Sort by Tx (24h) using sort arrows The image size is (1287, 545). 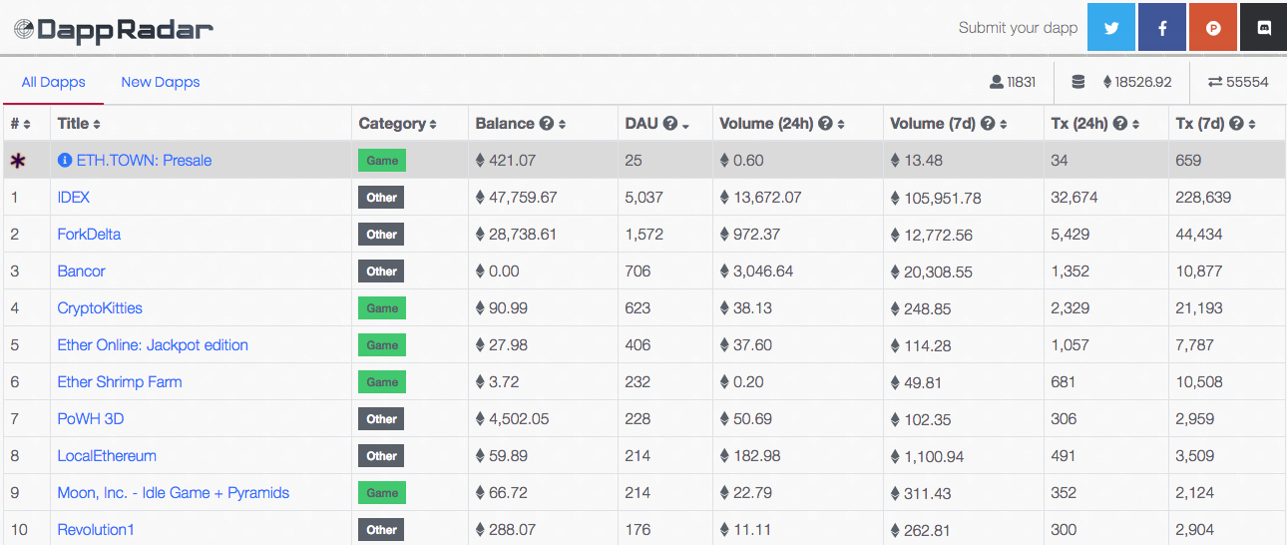click(x=1135, y=124)
